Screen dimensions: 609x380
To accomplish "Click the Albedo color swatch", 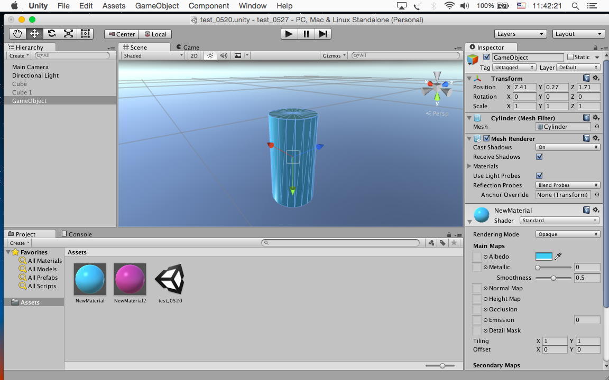I will click(543, 256).
